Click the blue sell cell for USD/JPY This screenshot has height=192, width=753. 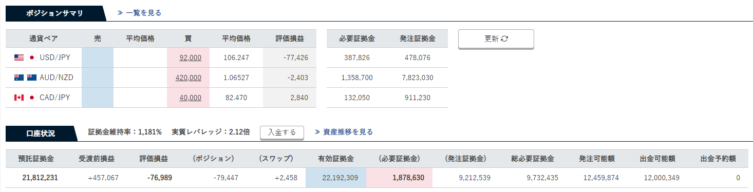pos(98,57)
